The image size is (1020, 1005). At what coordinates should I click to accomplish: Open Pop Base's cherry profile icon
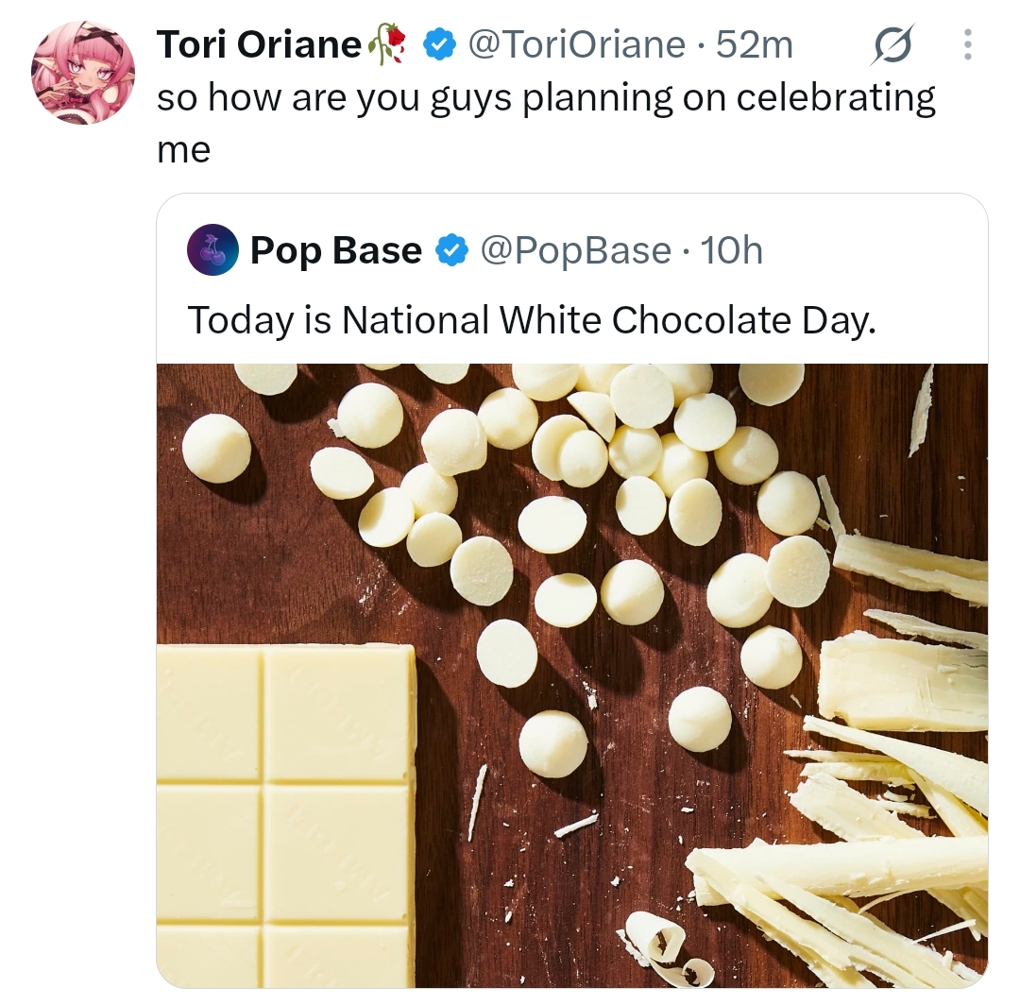(212, 249)
